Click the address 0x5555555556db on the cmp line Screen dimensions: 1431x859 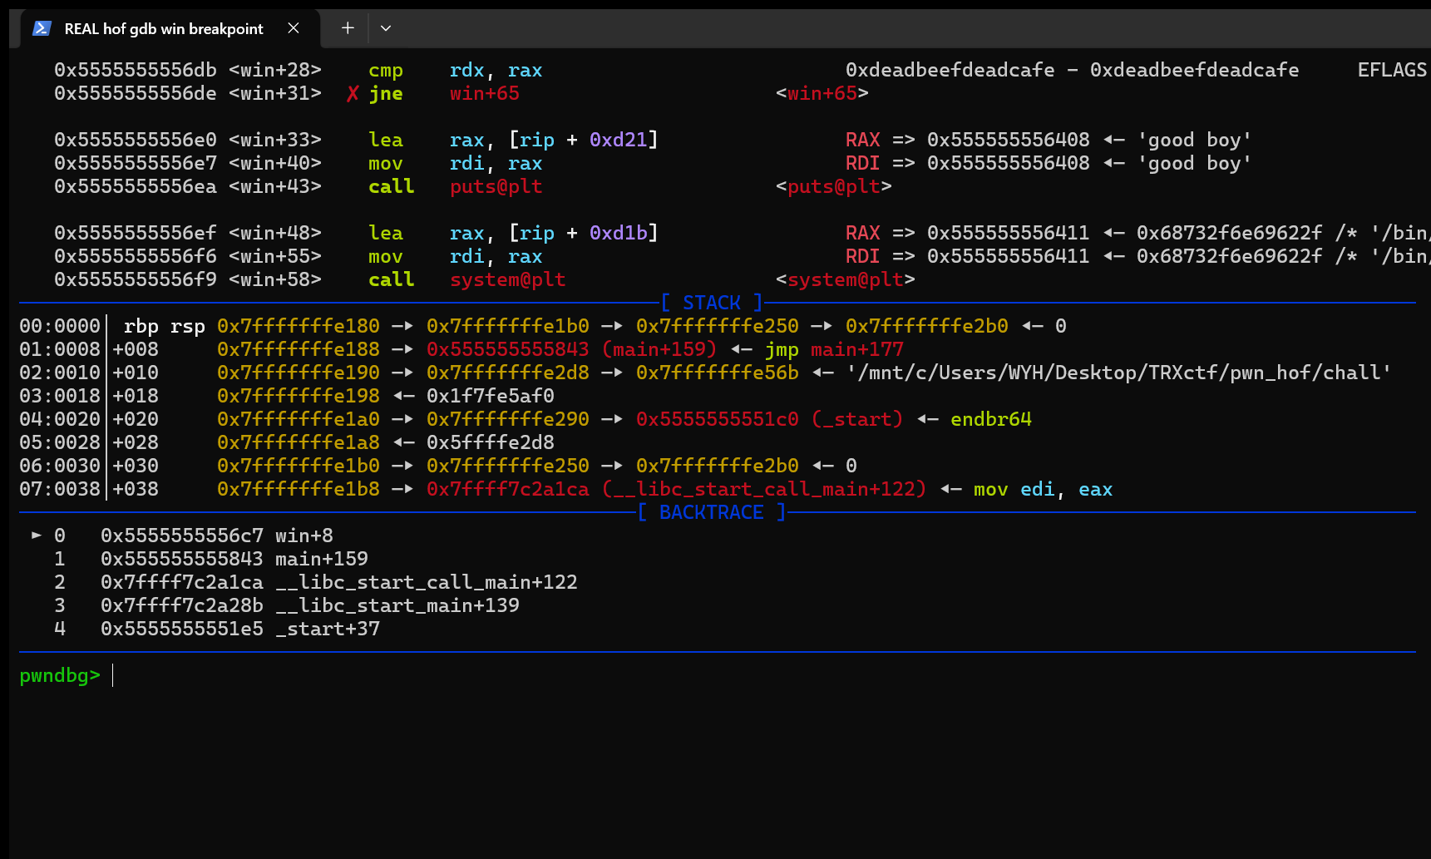(136, 71)
